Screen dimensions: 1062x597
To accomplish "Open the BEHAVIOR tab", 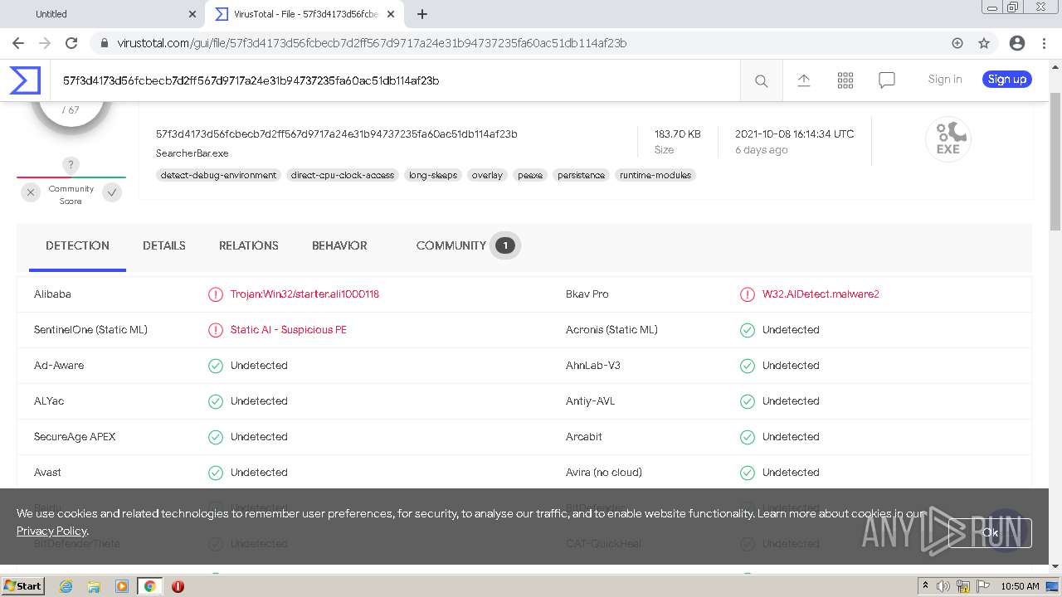I will [339, 245].
